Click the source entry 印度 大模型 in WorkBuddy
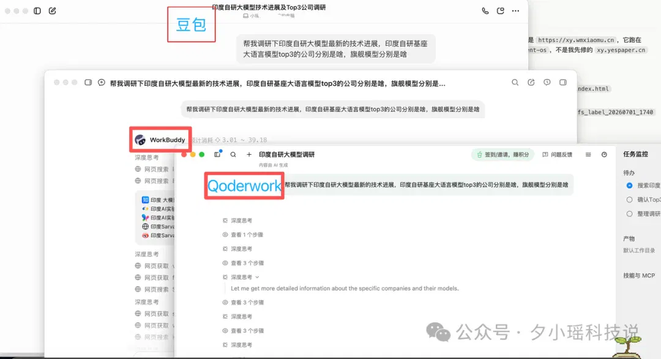661x359 pixels. [158, 200]
